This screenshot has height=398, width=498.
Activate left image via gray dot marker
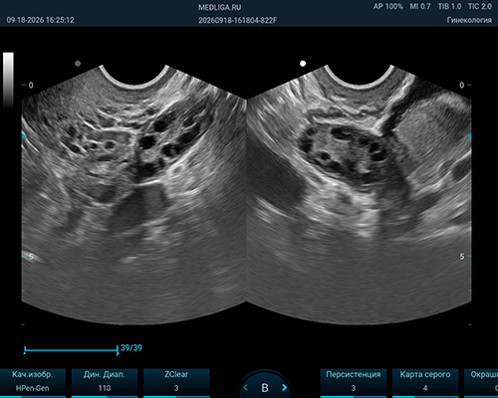pos(78,64)
